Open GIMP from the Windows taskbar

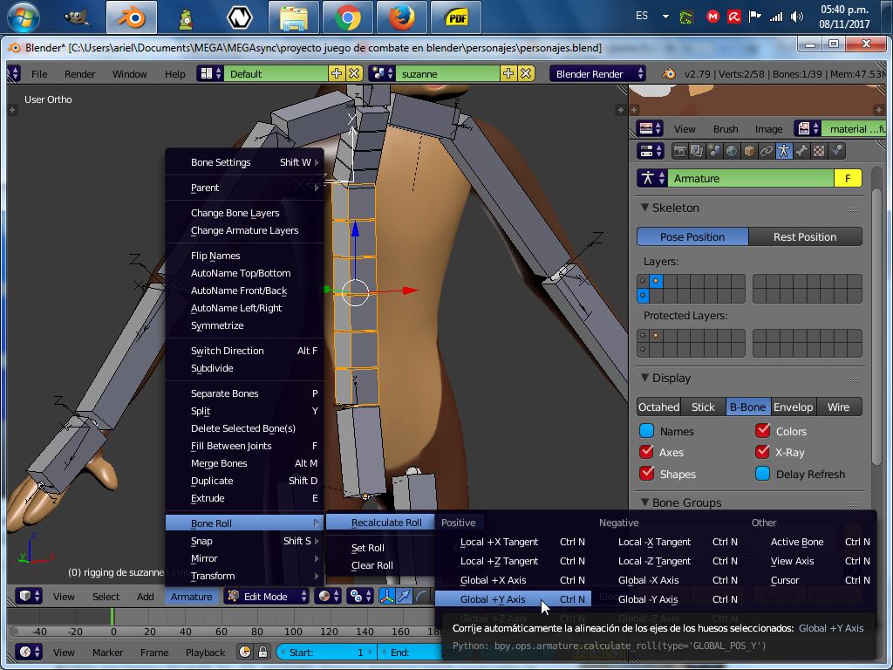(x=78, y=17)
